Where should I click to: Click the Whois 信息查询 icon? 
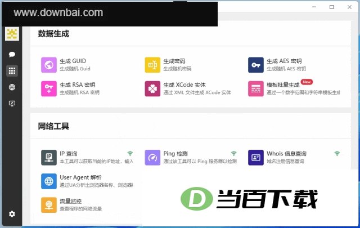pos(256,158)
